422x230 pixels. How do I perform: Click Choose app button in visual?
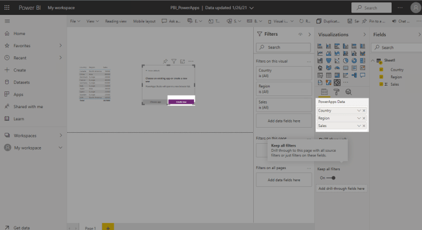point(155,102)
